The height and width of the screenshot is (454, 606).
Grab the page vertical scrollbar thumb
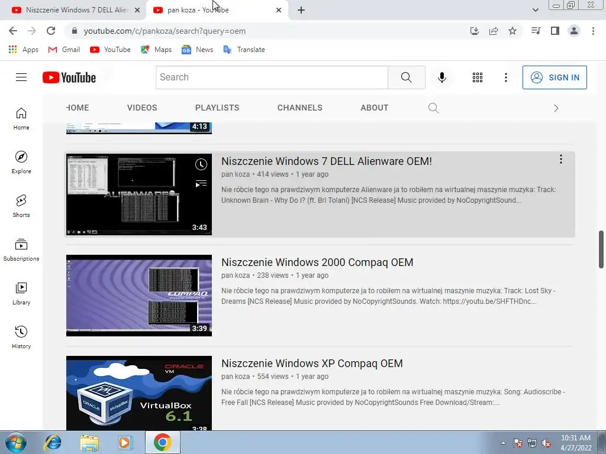(601, 249)
